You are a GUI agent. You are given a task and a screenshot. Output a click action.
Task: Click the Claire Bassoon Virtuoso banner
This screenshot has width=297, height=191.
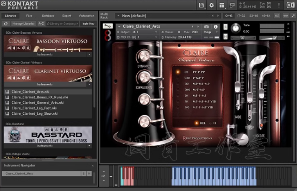point(48,43)
